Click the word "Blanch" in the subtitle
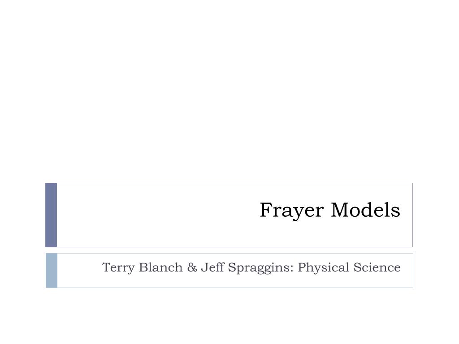This screenshot has height=344, width=459. (x=161, y=267)
